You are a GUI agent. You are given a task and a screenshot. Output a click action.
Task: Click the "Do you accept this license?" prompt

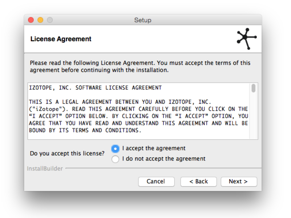pos(67,153)
